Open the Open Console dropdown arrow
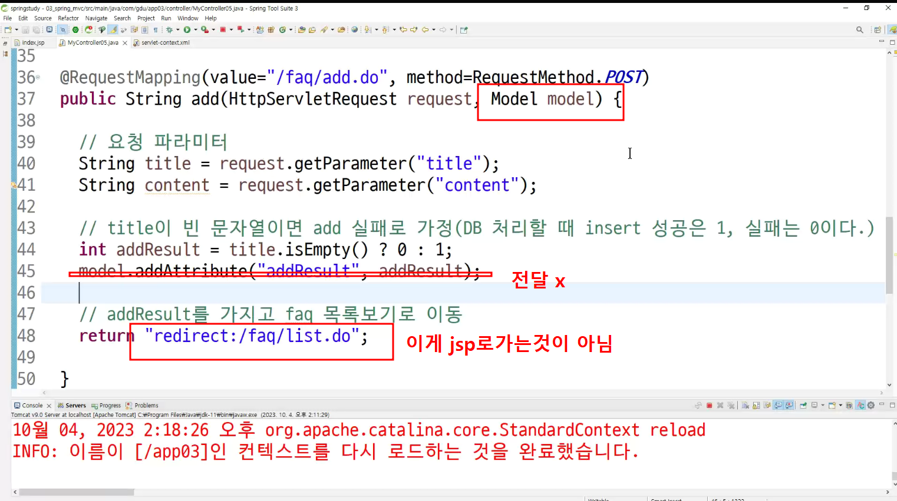The height and width of the screenshot is (501, 897). (840, 406)
